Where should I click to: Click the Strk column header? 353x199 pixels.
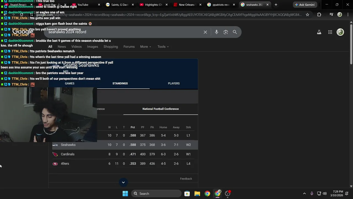(188, 127)
